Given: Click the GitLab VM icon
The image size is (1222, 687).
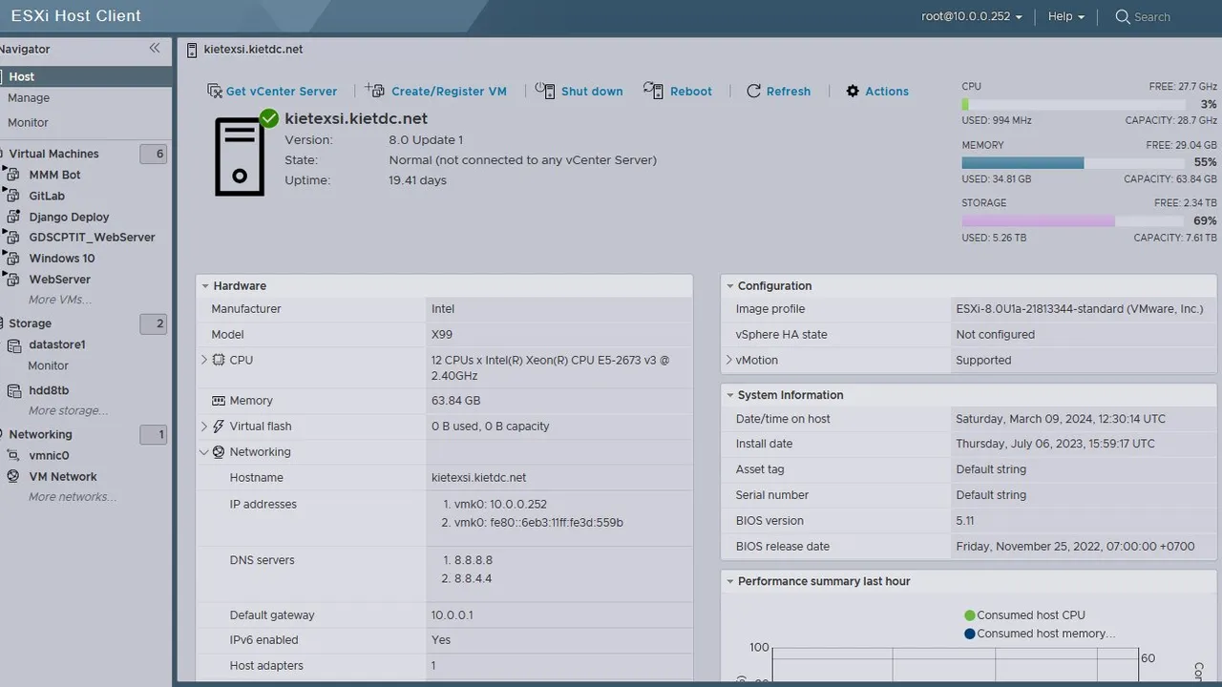Looking at the screenshot, I should [13, 196].
